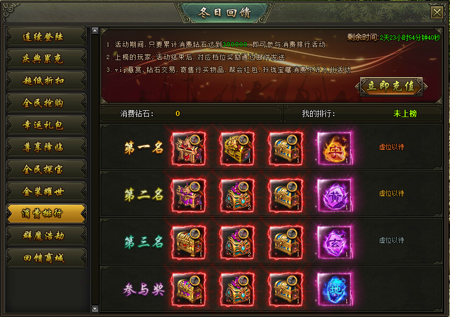Viewport: 450px width, 317px height.
Task: Select the fiery 宇 orb reward icon
Action: (334, 148)
